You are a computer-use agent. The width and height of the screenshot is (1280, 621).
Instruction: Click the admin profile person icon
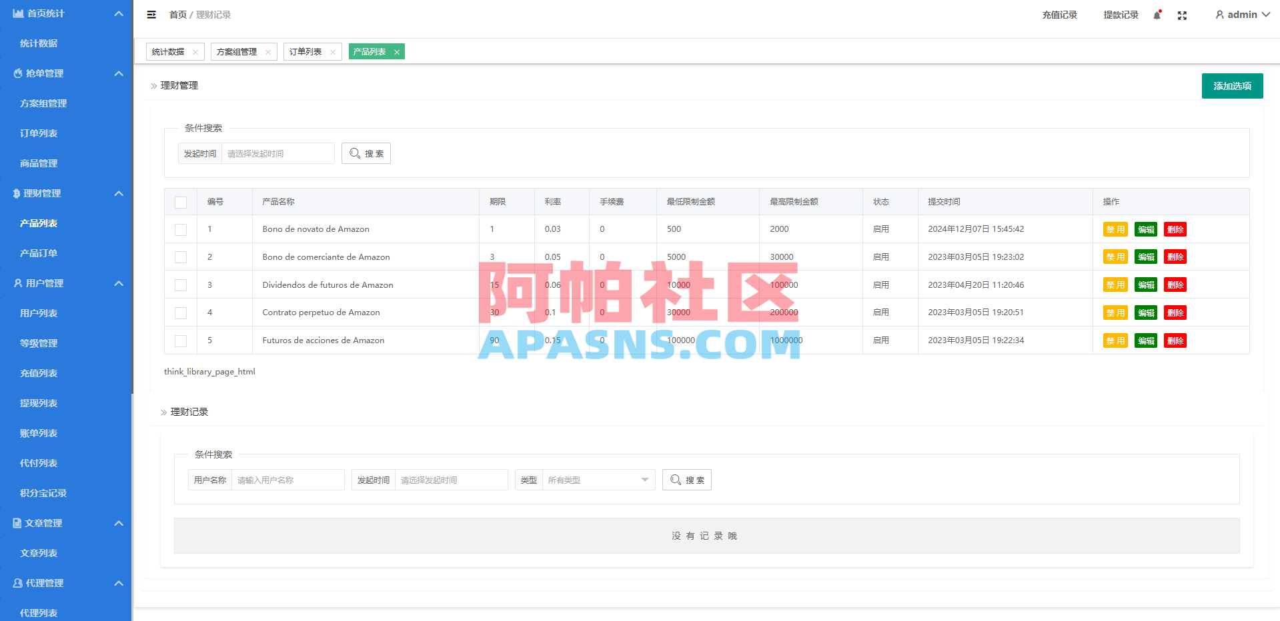[1219, 14]
